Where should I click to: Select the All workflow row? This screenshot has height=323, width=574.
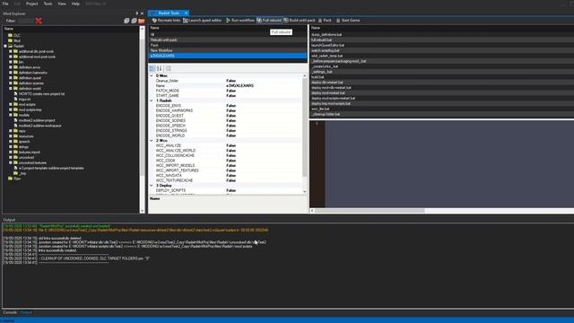[x=228, y=35]
